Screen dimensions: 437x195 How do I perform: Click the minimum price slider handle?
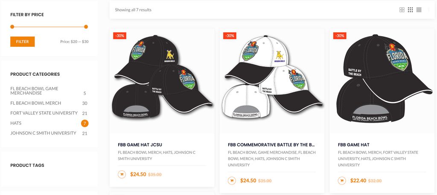(12, 27)
